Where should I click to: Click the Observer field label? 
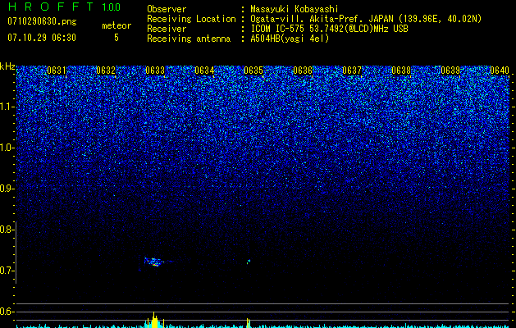pos(167,9)
